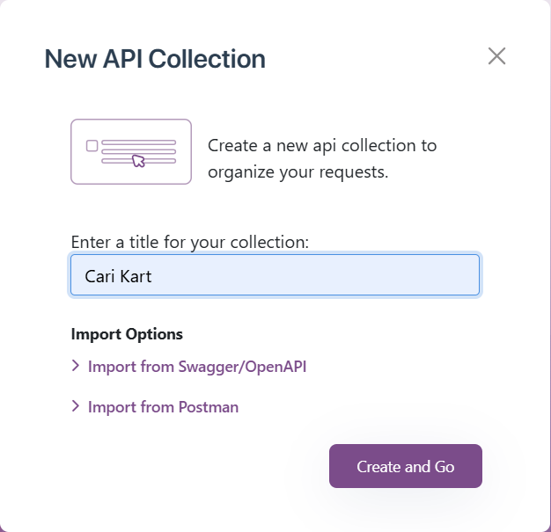Screen dimensions: 551x532
Task: Click the "Import Options" section heading
Action: tap(127, 334)
